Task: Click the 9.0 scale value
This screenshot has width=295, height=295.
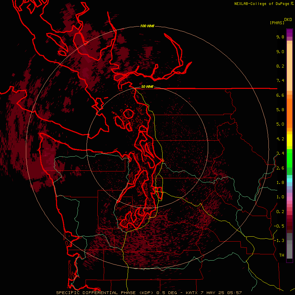Action: point(280,51)
